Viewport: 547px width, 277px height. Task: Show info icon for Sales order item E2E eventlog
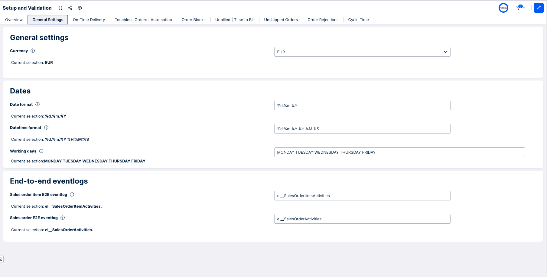coord(72,194)
